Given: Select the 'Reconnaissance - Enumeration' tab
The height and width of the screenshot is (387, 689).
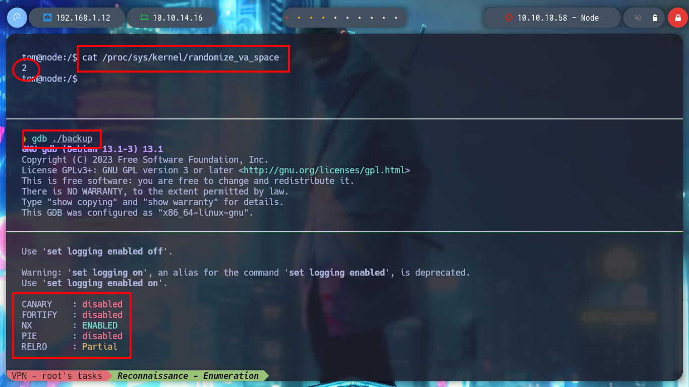Looking at the screenshot, I should pos(188,375).
